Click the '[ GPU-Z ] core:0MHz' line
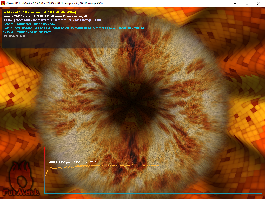This screenshot has height=199, width=265. pos(52,20)
